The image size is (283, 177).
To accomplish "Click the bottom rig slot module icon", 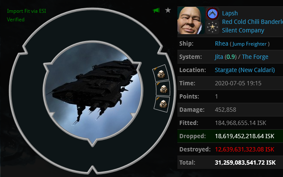I will click(x=163, y=104).
